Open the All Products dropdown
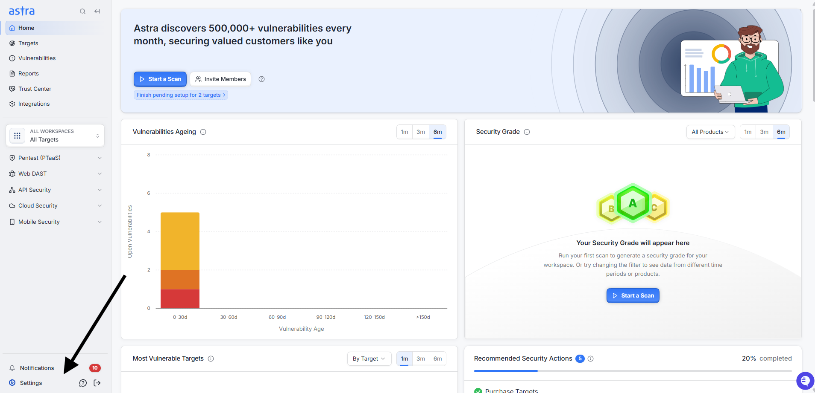Image resolution: width=815 pixels, height=393 pixels. (710, 132)
